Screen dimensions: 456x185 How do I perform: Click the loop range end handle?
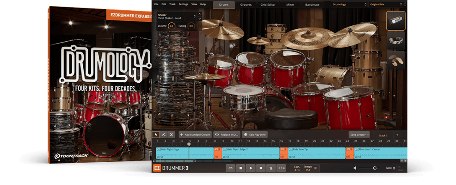(195, 161)
